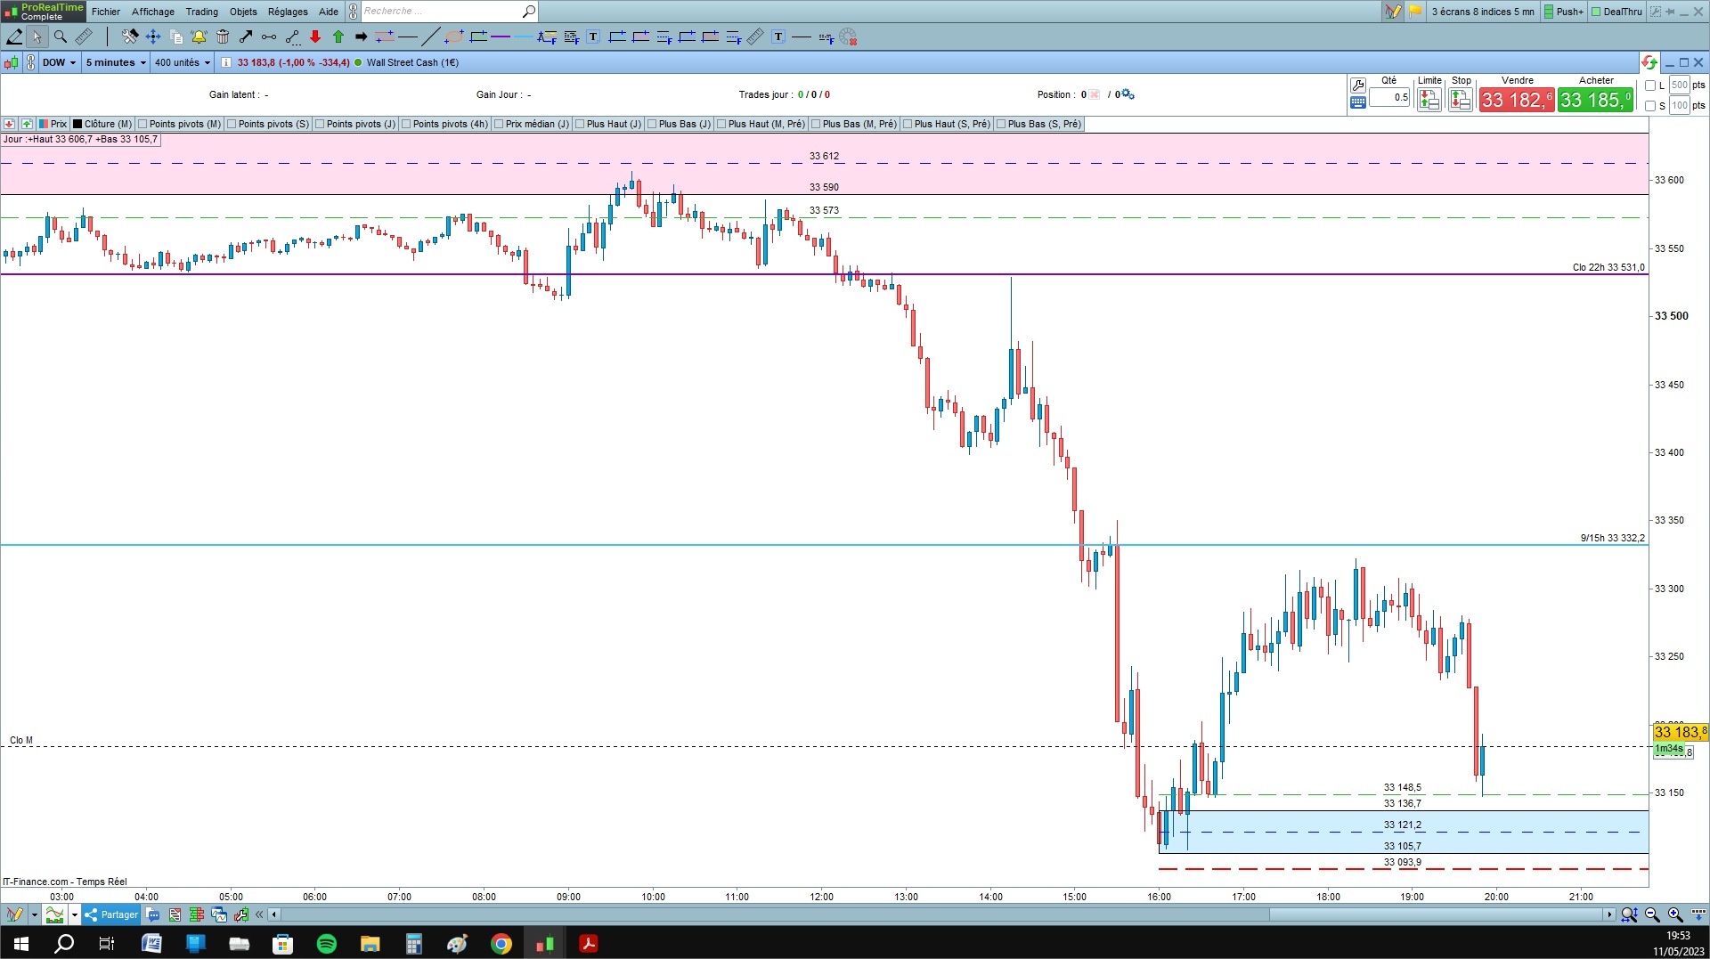Click the Partager button
Viewport: 1710px width, 959px height.
tap(112, 914)
